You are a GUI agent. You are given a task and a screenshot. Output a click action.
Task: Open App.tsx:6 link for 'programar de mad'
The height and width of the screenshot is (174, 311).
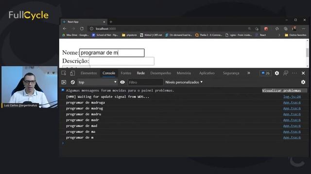coord(292,126)
